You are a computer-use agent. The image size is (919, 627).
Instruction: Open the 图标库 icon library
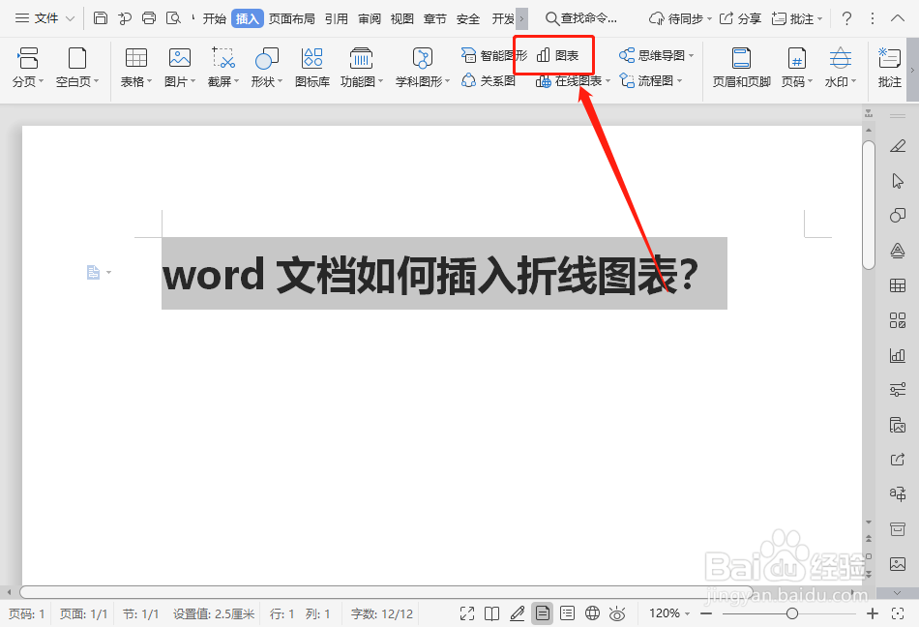click(x=311, y=68)
